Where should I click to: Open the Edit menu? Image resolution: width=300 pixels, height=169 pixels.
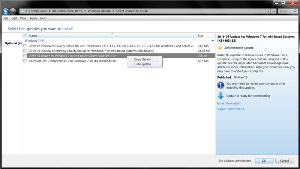coord(14,18)
